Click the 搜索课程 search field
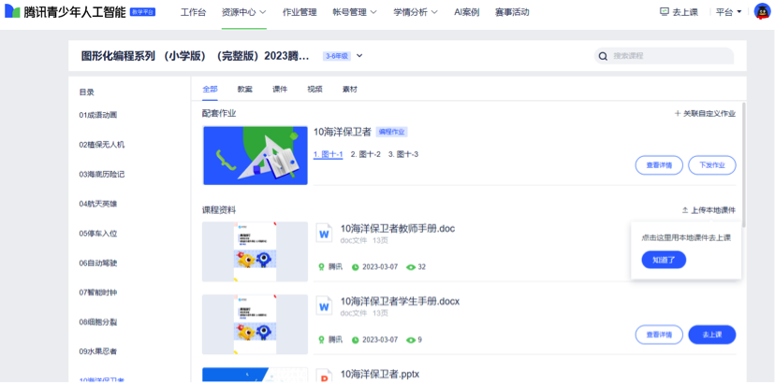The height and width of the screenshot is (383, 775). point(669,56)
